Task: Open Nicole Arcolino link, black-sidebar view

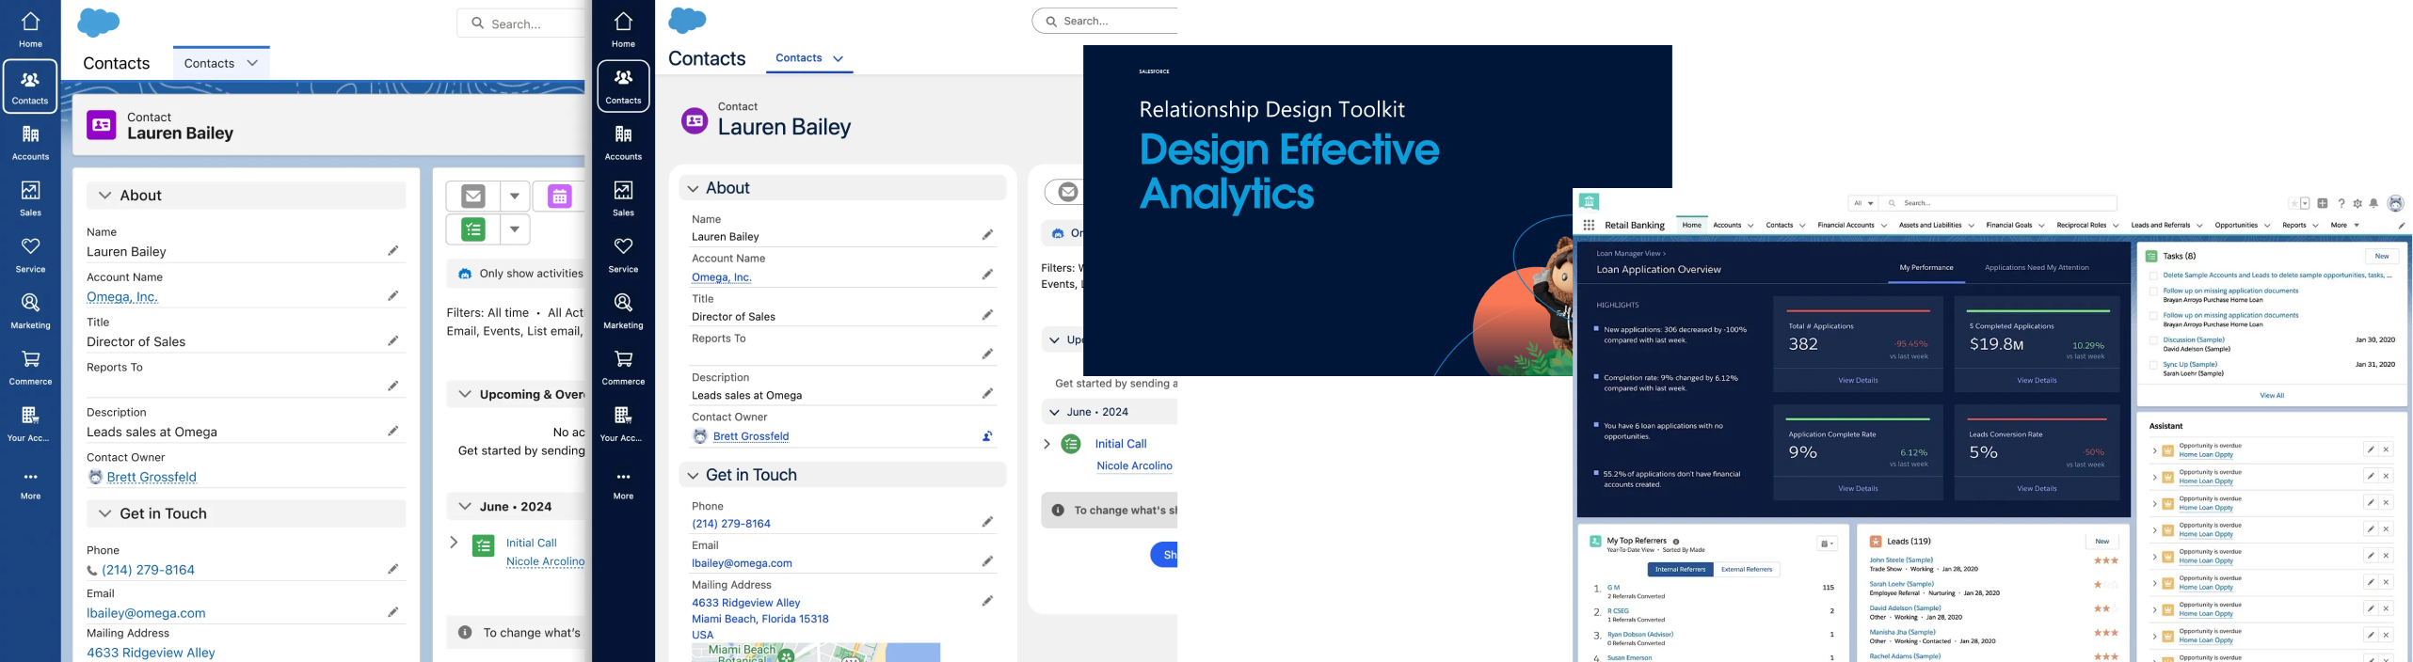Action: point(1135,465)
